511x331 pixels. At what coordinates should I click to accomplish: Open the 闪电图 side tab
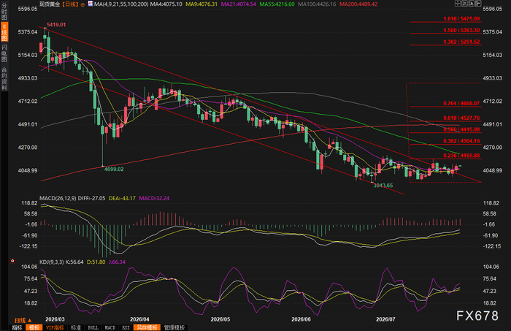point(4,53)
